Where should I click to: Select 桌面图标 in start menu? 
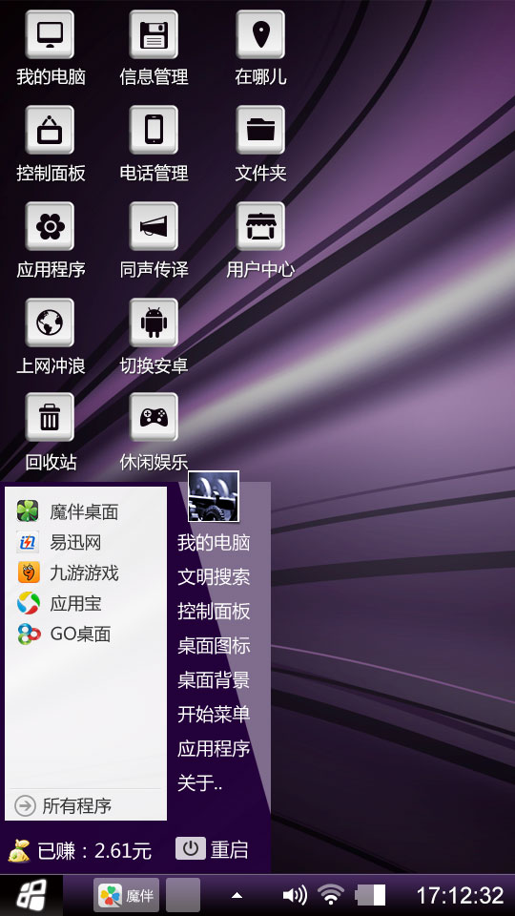[214, 646]
